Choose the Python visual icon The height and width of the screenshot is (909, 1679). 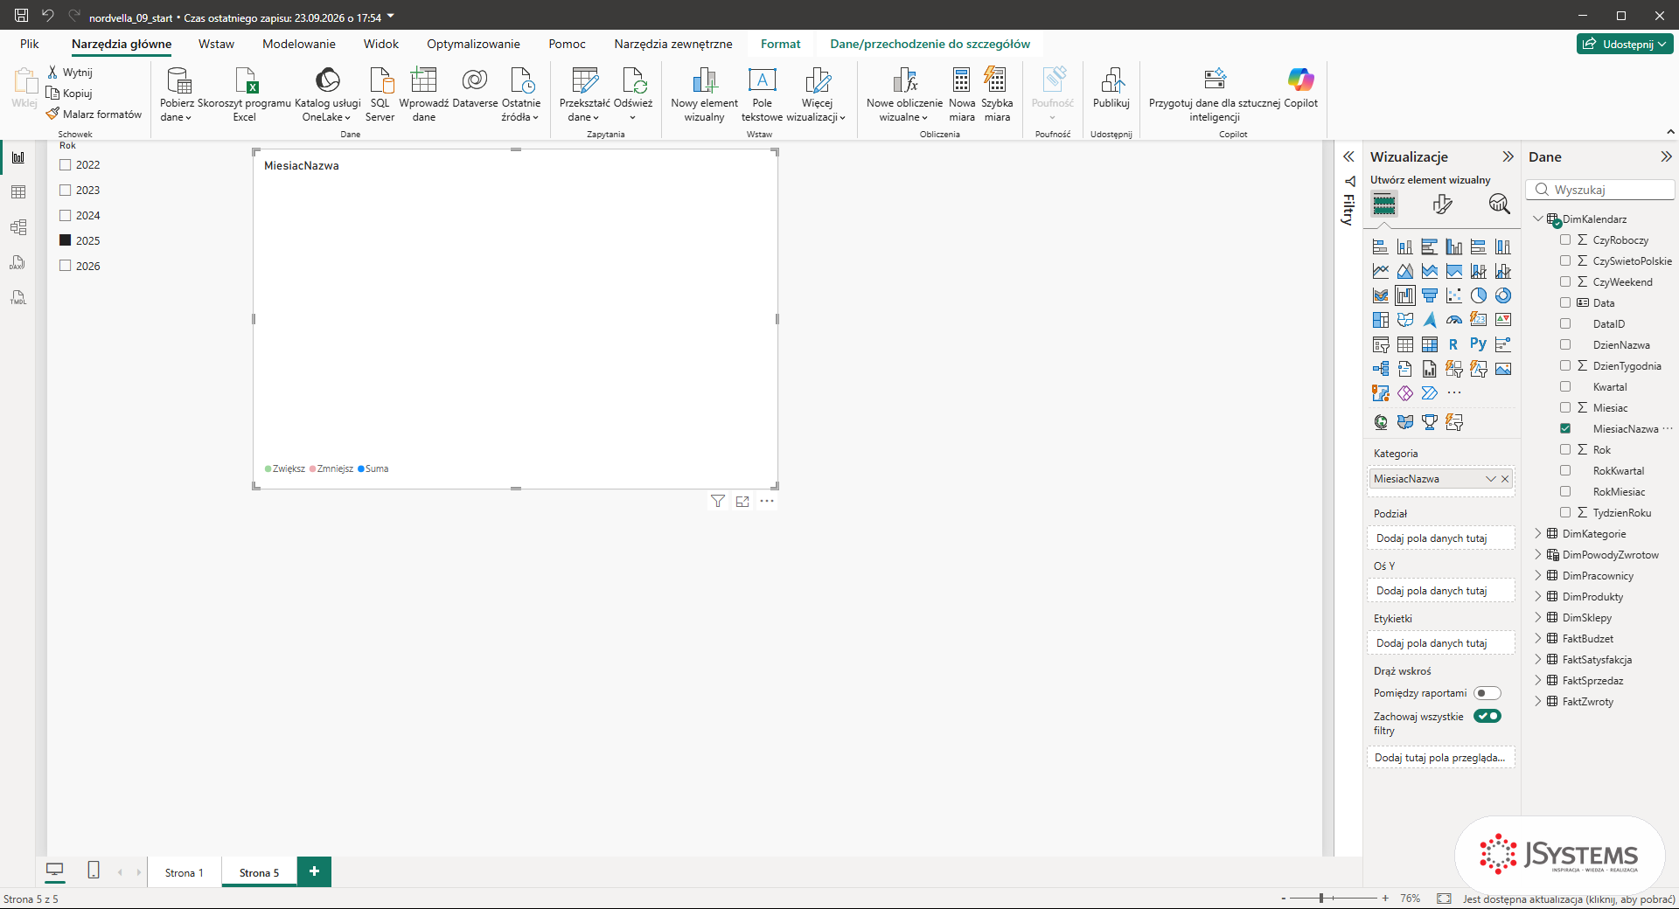(1478, 344)
